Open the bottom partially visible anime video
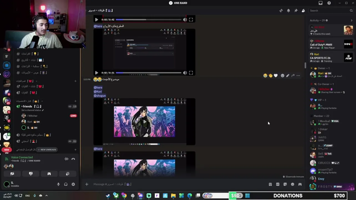The height and width of the screenshot is (200, 356). pos(144,164)
